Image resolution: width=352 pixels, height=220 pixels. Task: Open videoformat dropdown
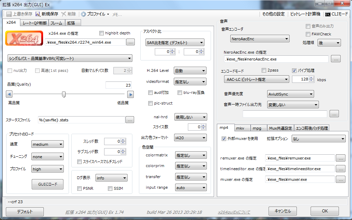(x=190, y=82)
